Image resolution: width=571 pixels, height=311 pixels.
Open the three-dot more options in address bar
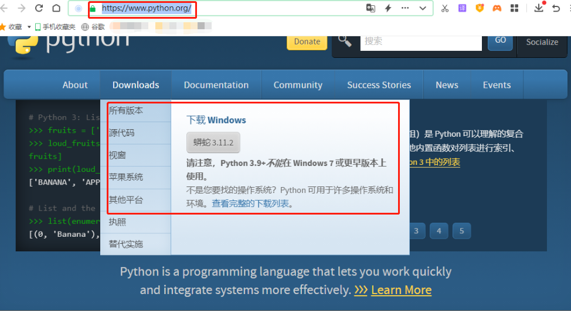point(405,8)
